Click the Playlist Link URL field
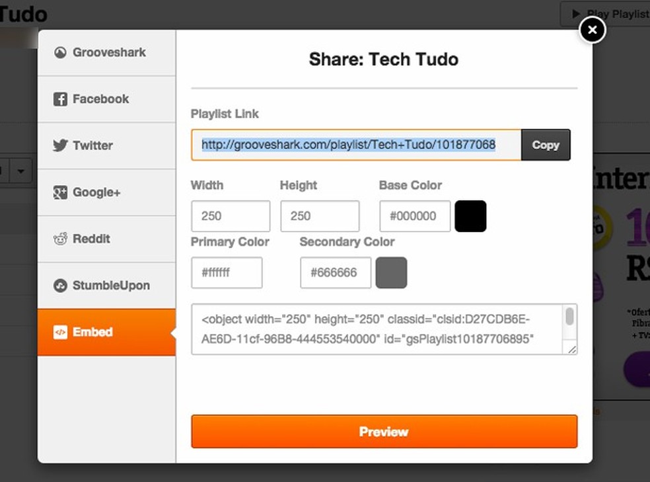The width and height of the screenshot is (650, 482). click(x=355, y=145)
